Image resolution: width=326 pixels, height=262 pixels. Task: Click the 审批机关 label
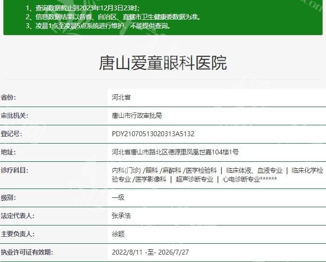pos(14,115)
